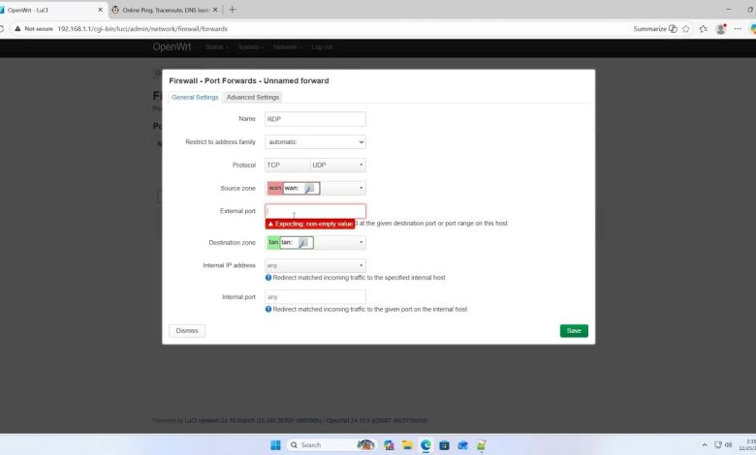The height and width of the screenshot is (455, 756).
Task: Close the OpenWrt - LuCI tab
Action: 100,10
